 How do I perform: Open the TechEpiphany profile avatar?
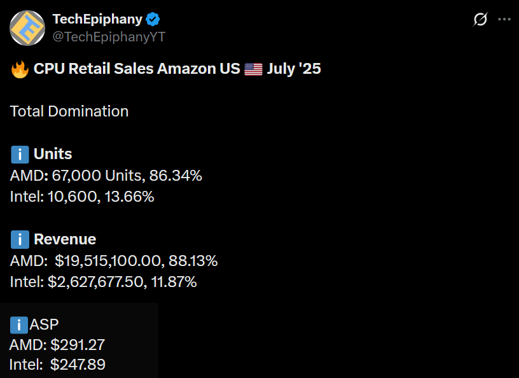click(x=27, y=28)
